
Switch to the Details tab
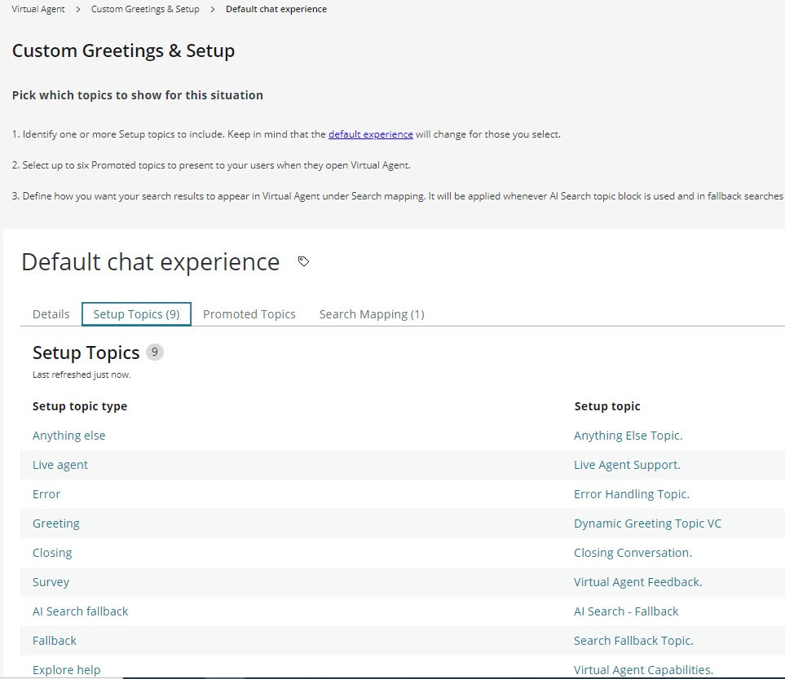click(x=51, y=313)
